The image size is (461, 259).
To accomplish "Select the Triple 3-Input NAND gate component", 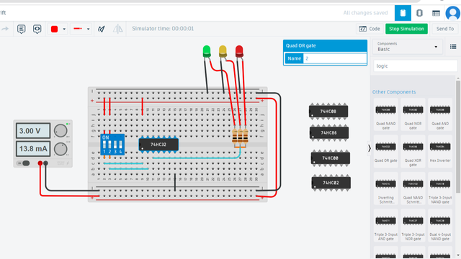I will pyautogui.click(x=440, y=188).
